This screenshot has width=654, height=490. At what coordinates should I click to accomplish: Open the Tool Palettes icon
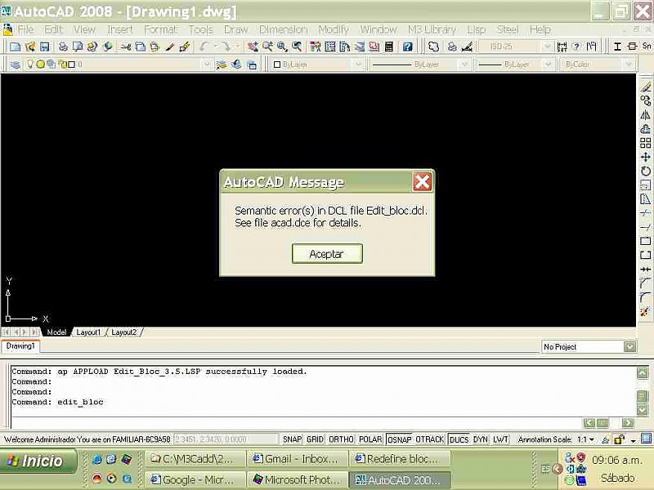coord(344,47)
